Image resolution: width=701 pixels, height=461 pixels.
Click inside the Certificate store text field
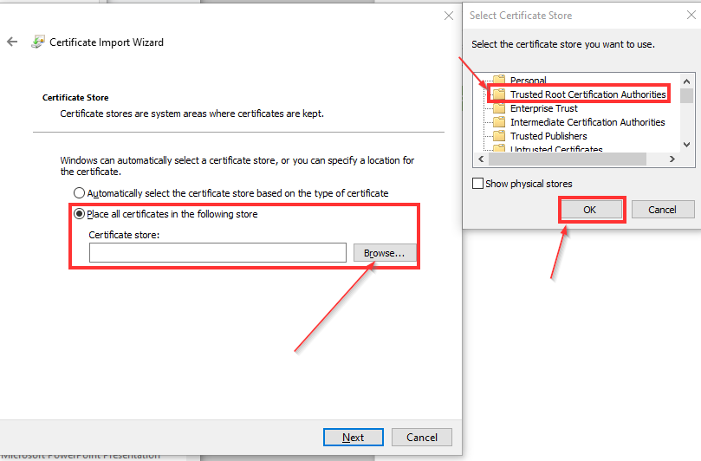217,253
